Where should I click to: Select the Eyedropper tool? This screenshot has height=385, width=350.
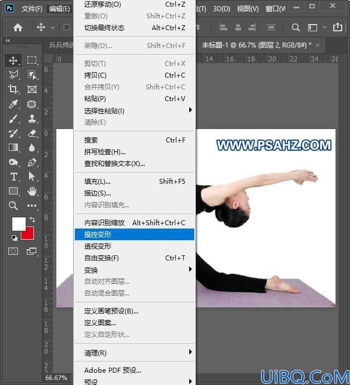click(13, 104)
